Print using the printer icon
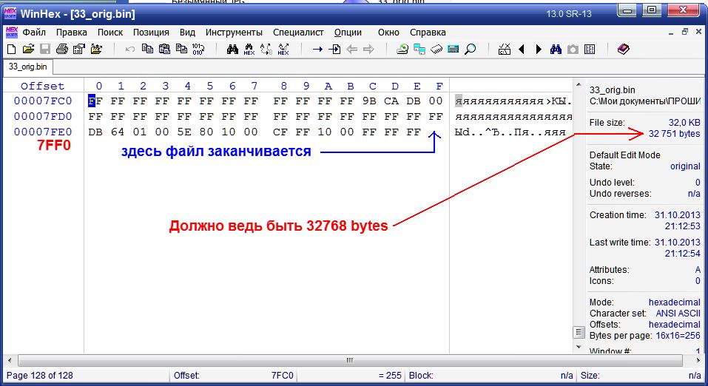The width and height of the screenshot is (708, 386). 62,50
